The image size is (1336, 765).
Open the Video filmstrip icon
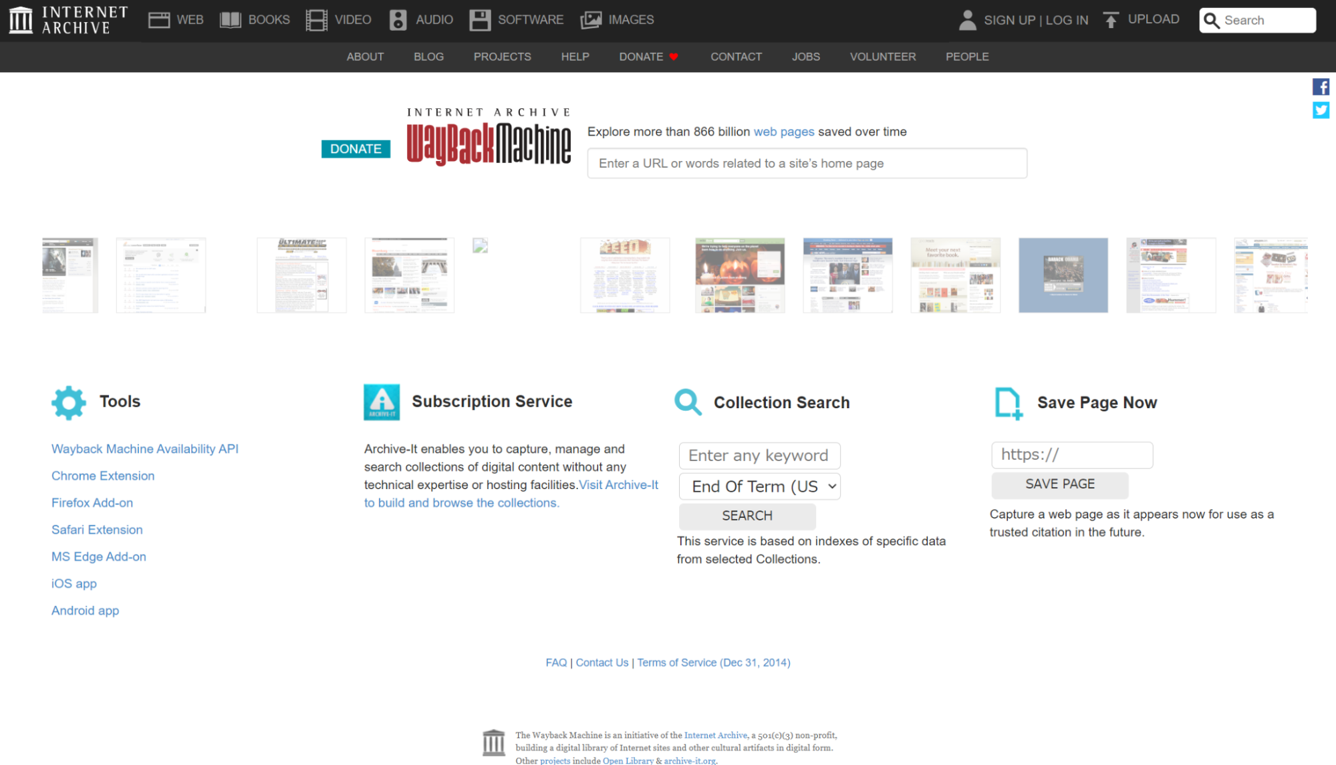[x=317, y=20]
